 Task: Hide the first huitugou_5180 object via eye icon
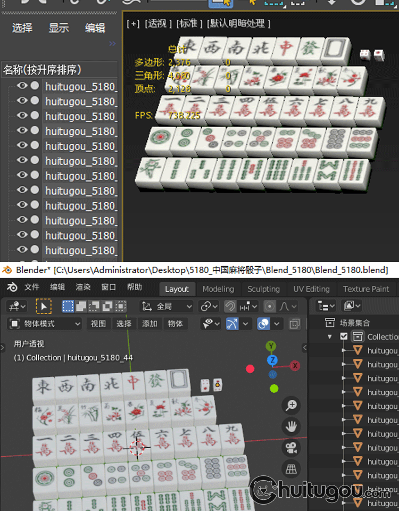(x=22, y=86)
